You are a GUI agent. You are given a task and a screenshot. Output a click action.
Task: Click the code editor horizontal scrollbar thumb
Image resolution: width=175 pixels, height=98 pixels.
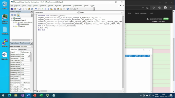(x=43, y=91)
